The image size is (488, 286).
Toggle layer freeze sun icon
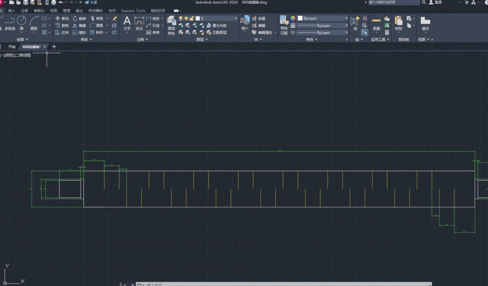point(186,18)
